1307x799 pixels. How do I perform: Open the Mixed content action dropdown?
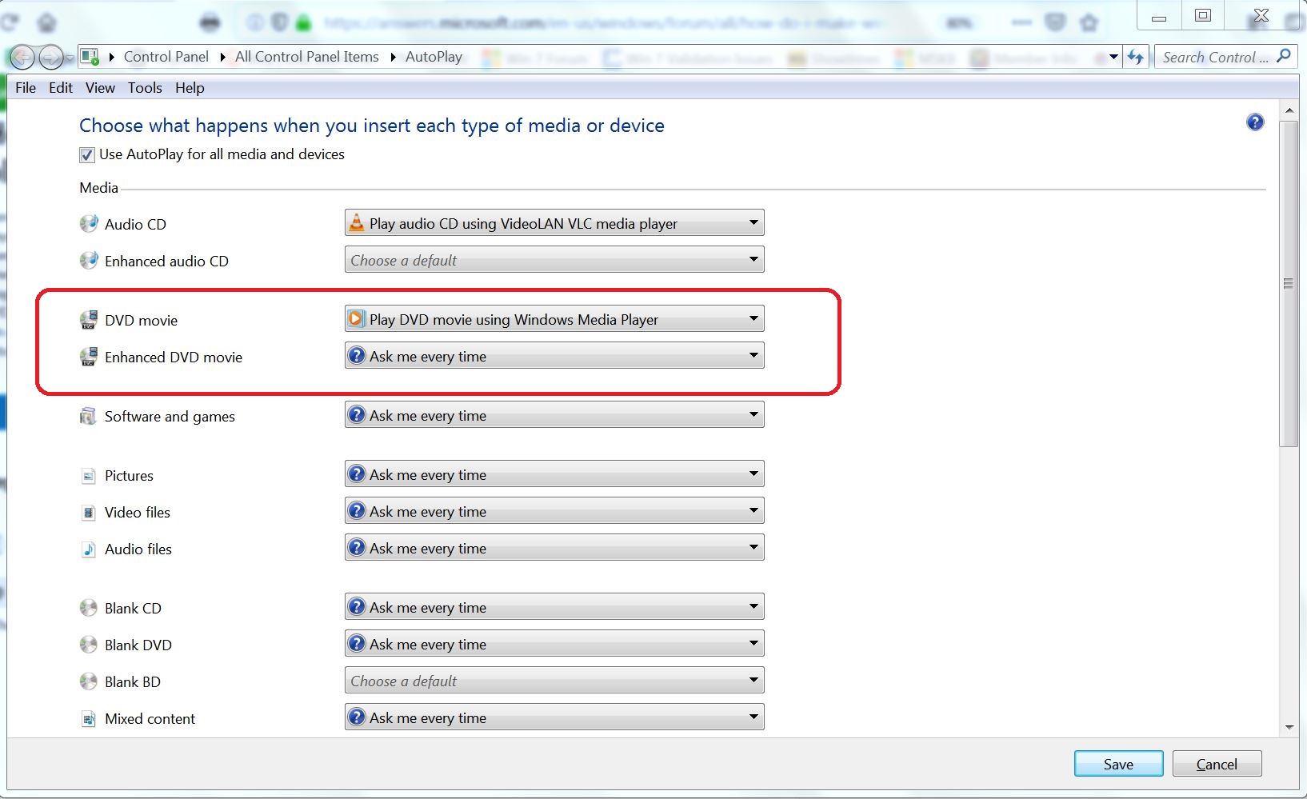(554, 717)
